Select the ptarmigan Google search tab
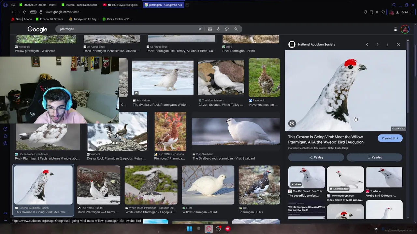The image size is (417, 234). (x=164, y=5)
